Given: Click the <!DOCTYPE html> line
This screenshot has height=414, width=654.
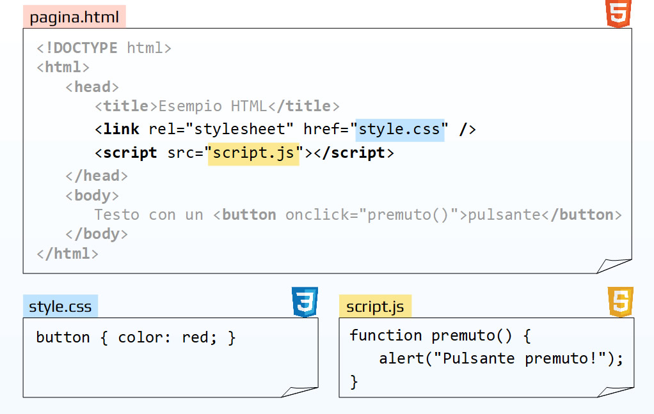Looking at the screenshot, I should (104, 48).
